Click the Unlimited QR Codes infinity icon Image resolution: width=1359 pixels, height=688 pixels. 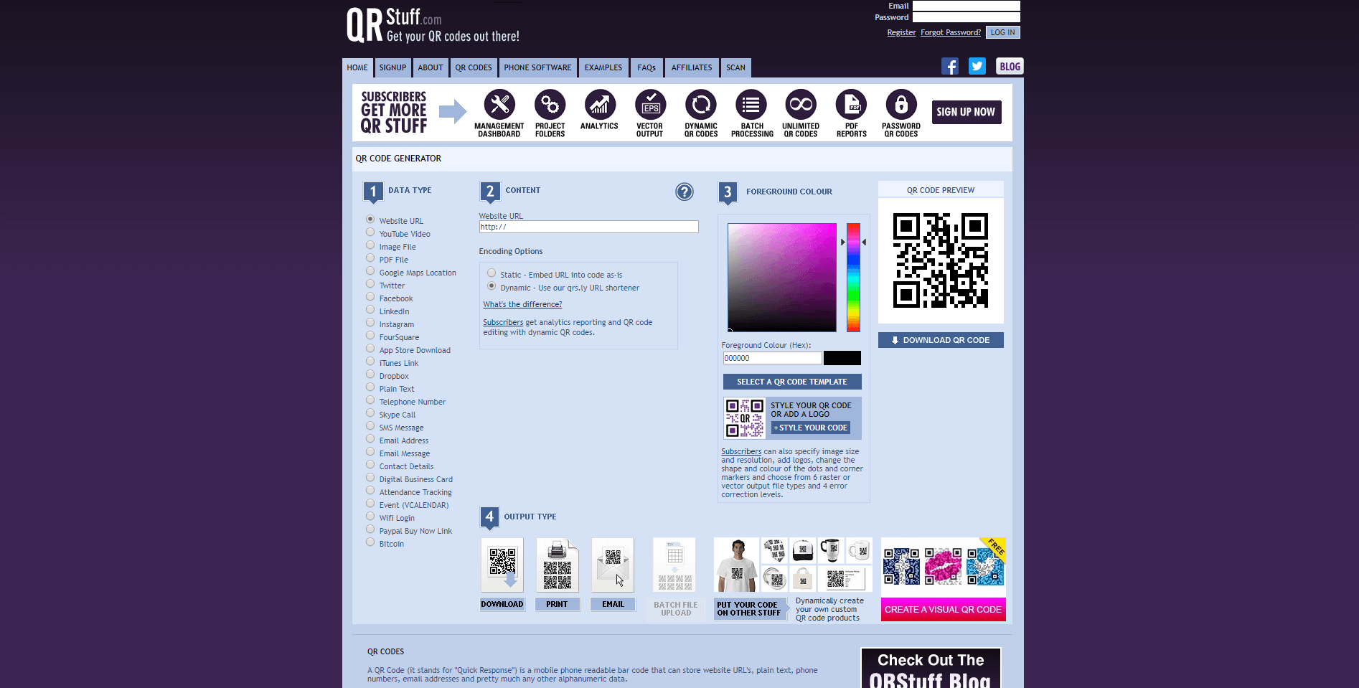801,105
